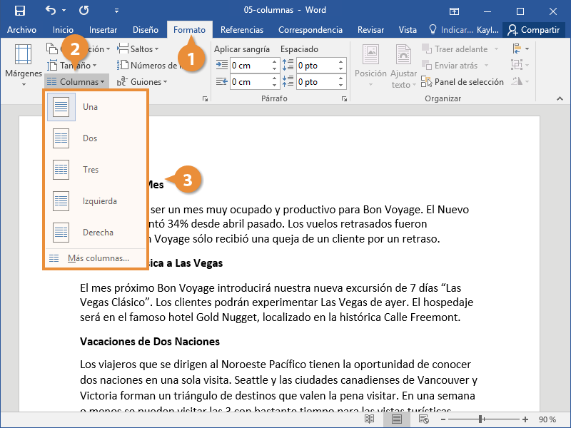Click the Indicar lightbulb search box

[x=451, y=30]
